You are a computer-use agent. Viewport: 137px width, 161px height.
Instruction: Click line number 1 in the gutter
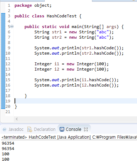(9, 5)
